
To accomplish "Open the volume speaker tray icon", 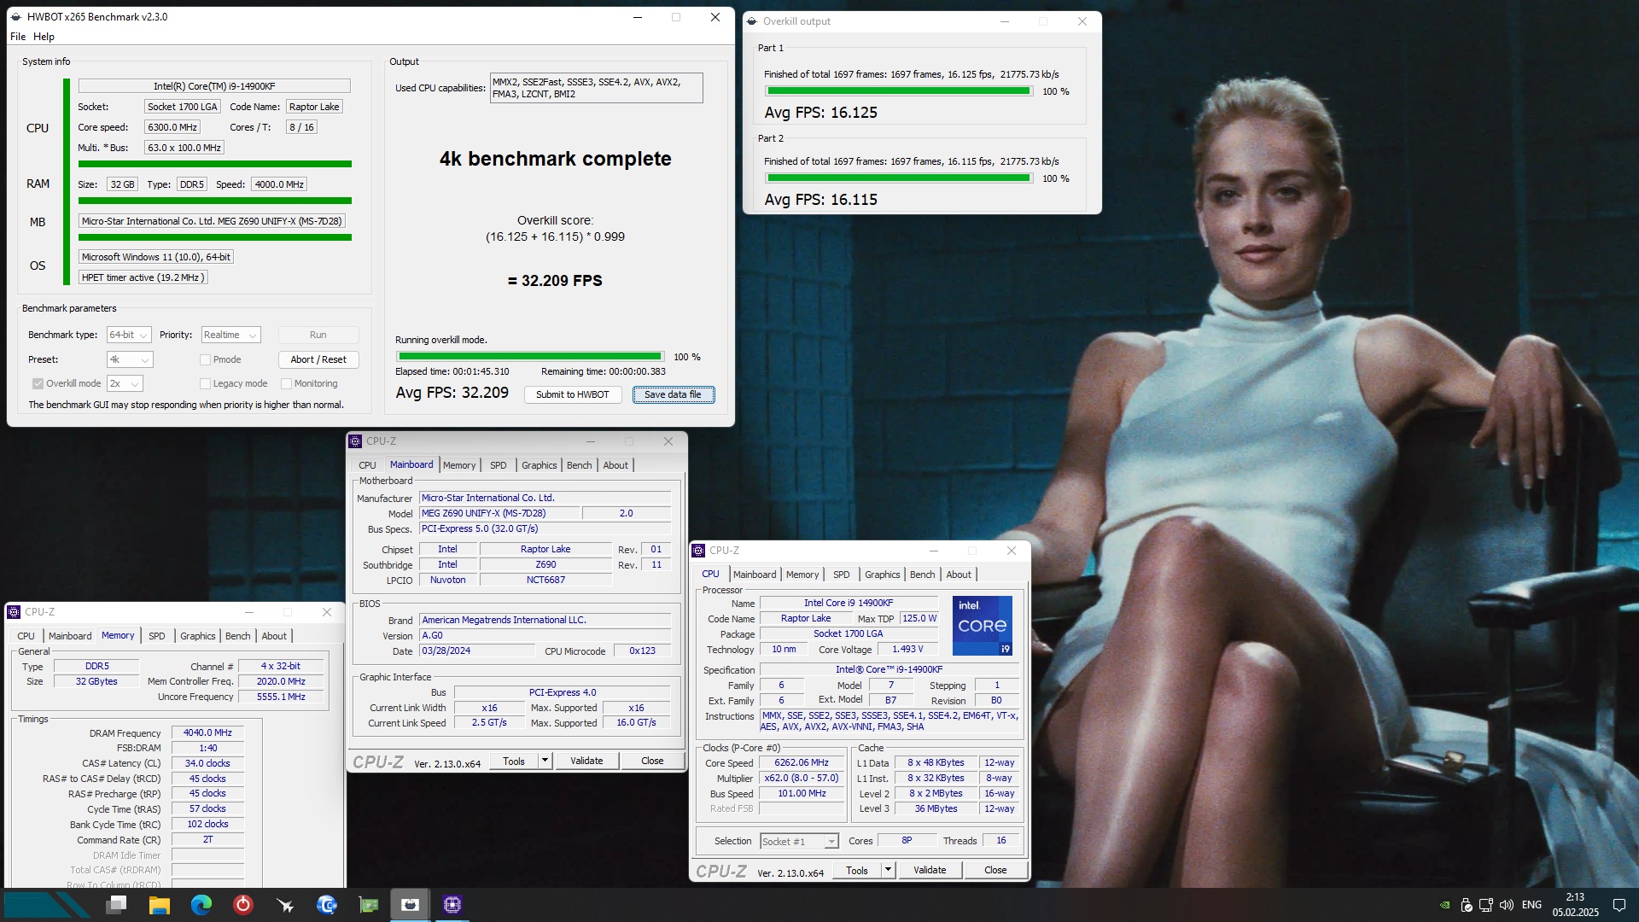I will click(x=1507, y=905).
